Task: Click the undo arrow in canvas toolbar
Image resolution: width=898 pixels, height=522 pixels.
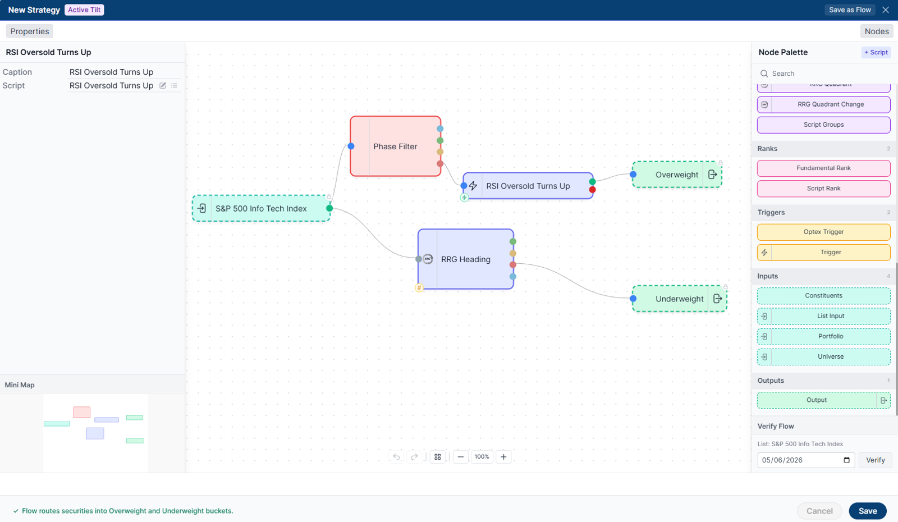Action: (396, 457)
